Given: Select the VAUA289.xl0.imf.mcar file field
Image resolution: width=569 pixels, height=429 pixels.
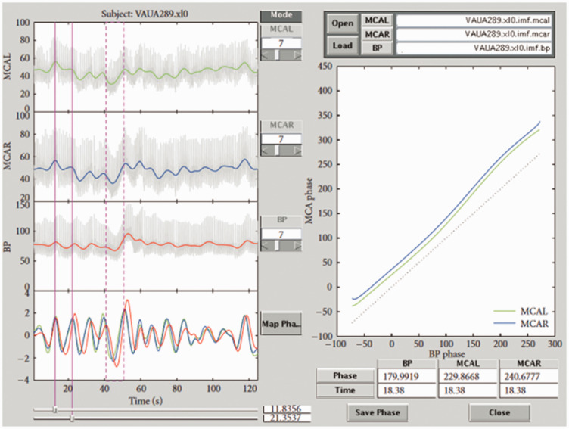Looking at the screenshot, I should pos(474,35).
